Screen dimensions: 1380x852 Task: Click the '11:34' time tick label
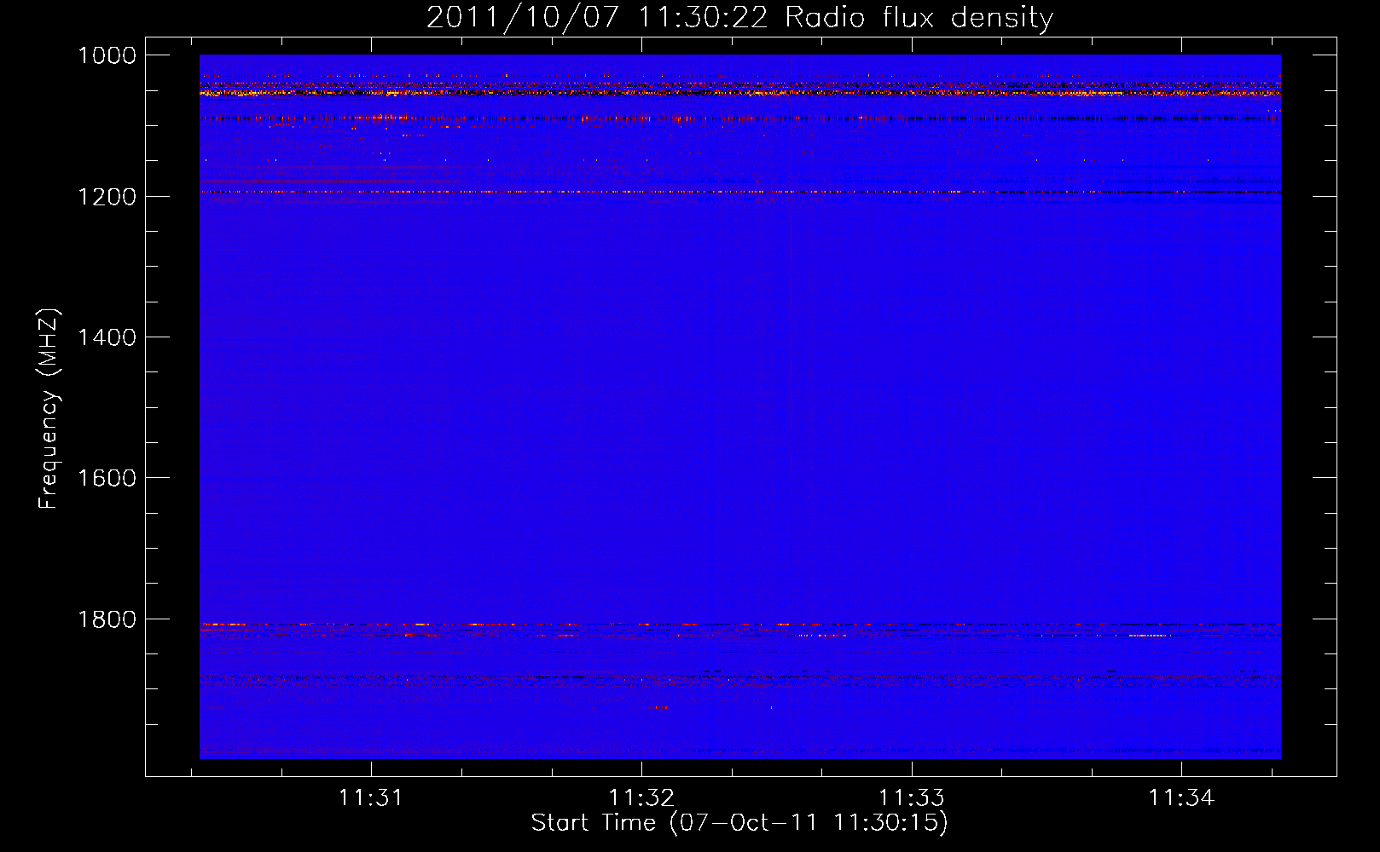click(1181, 798)
